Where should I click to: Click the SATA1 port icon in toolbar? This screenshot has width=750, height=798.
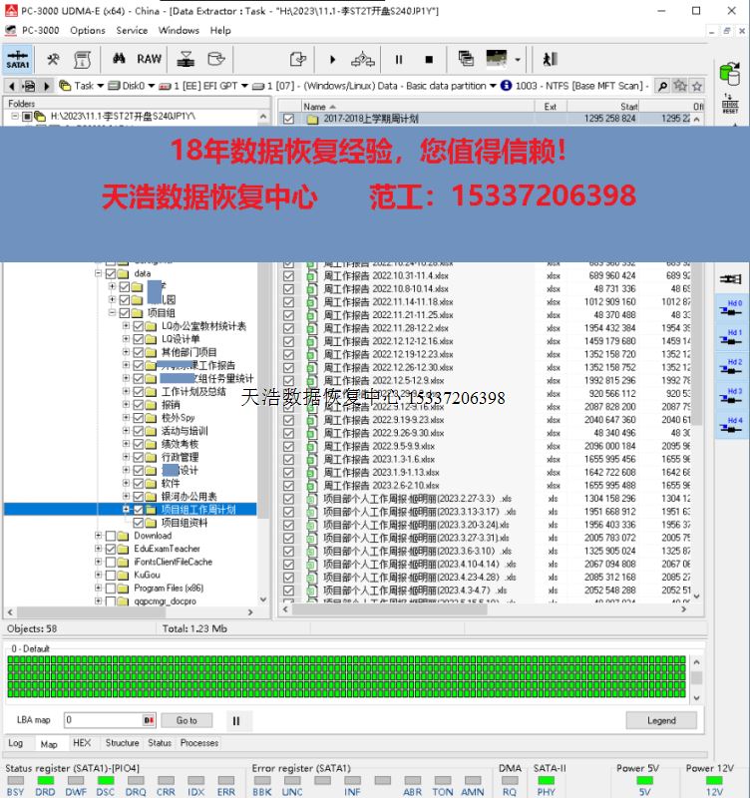(18, 59)
